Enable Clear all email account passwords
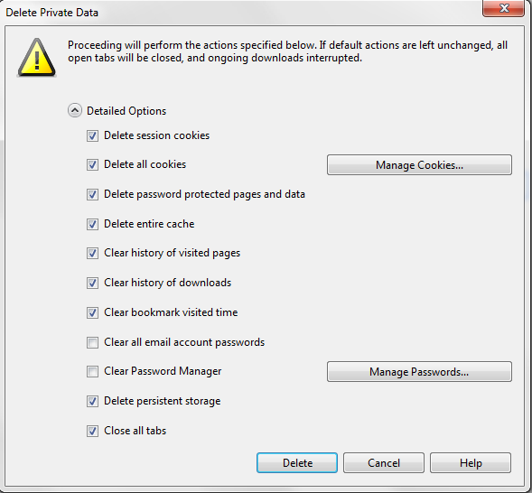 (x=92, y=342)
